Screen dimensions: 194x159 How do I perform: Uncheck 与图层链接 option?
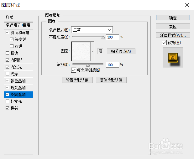tap(74, 70)
